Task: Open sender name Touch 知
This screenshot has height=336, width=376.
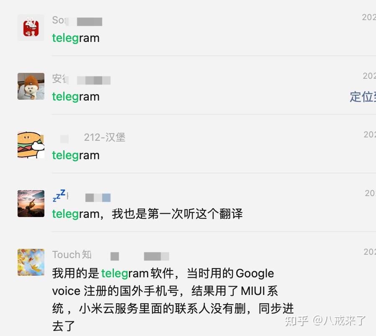Action: click(72, 255)
